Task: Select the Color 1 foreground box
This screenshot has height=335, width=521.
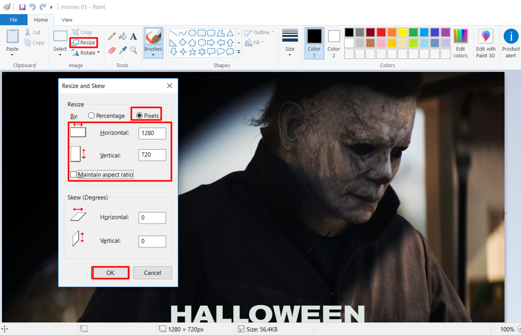Action: tap(314, 43)
